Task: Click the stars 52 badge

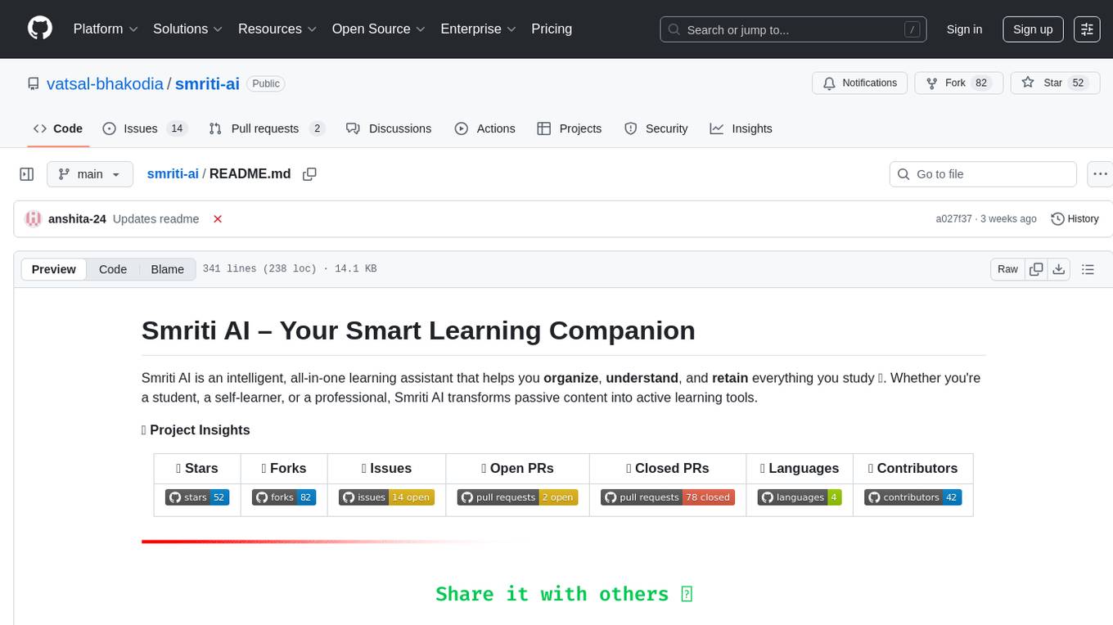Action: coord(197,497)
